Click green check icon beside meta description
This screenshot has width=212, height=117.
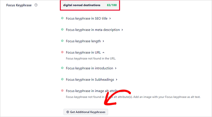click(62, 30)
